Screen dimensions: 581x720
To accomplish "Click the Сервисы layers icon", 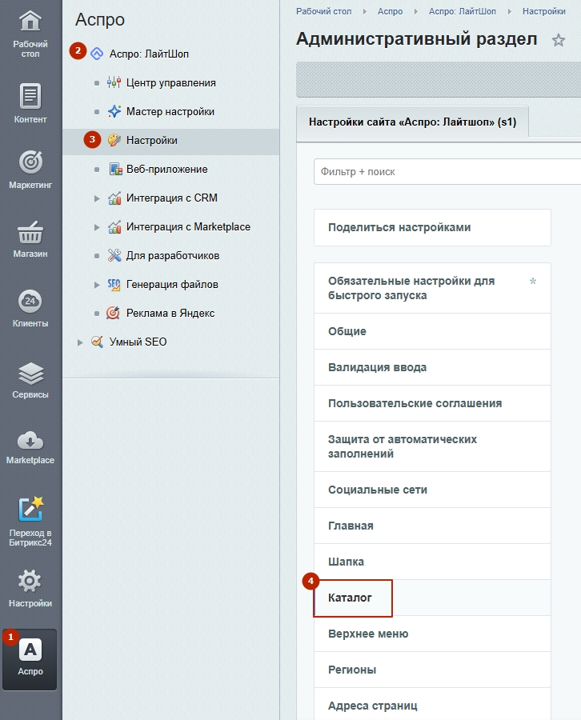I will [30, 374].
